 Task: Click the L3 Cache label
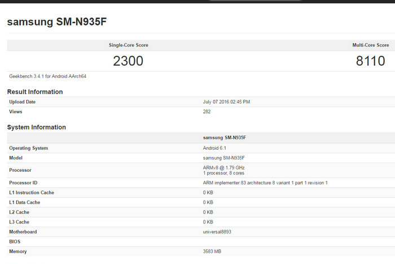[x=19, y=222]
